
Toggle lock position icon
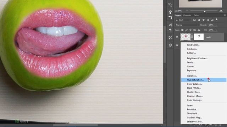(190, 30)
